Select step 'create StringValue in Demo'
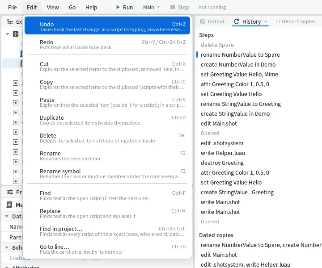 point(235,114)
